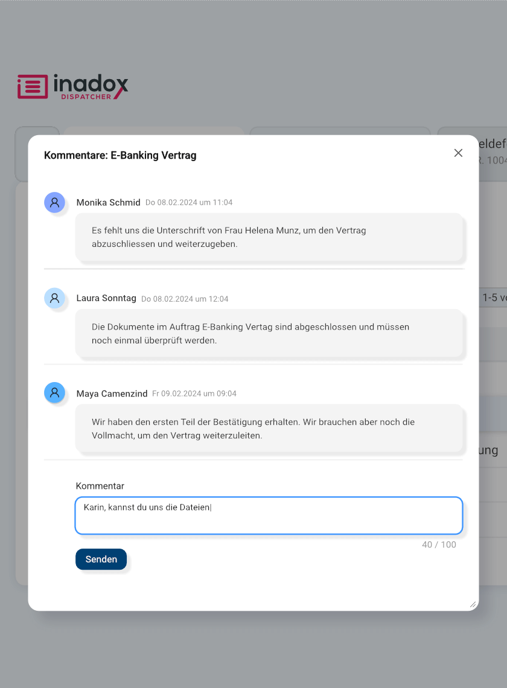Click Monika Schmid's avatar icon
This screenshot has height=688, width=507.
pyautogui.click(x=54, y=202)
